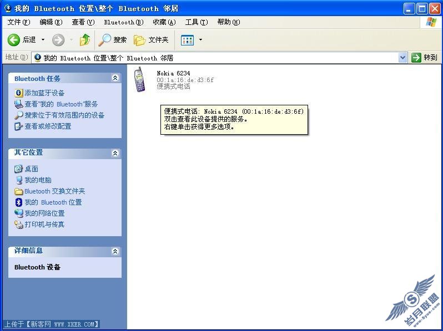
Task: Minimize the Bluetooth window
Action: point(409,9)
